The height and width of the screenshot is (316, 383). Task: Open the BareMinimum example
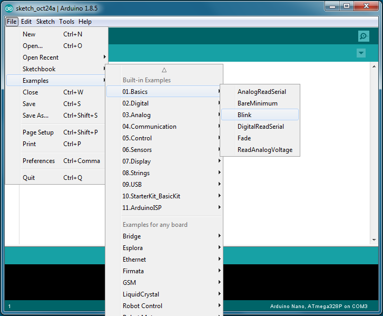(x=260, y=103)
